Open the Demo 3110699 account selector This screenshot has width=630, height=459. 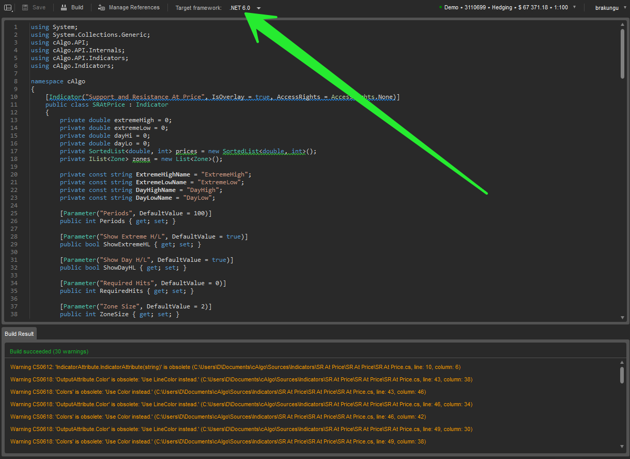[507, 8]
